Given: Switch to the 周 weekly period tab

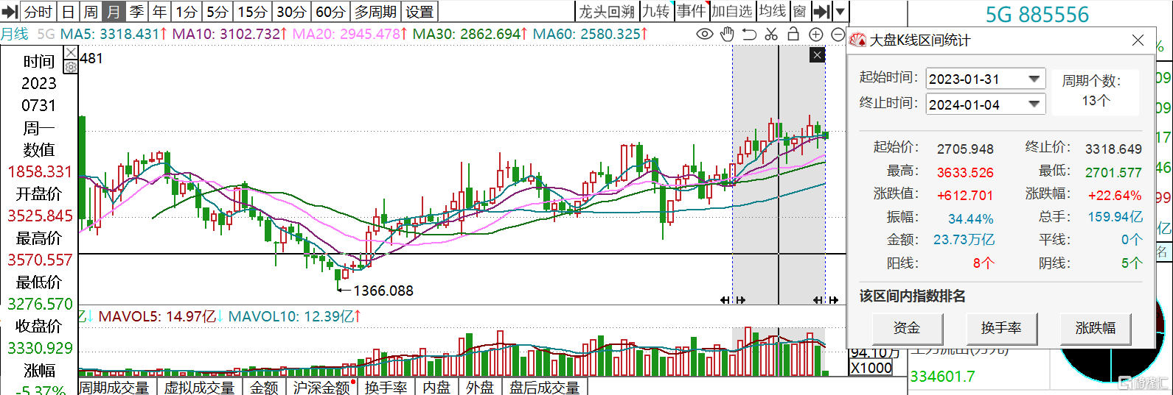Looking at the screenshot, I should [x=91, y=12].
